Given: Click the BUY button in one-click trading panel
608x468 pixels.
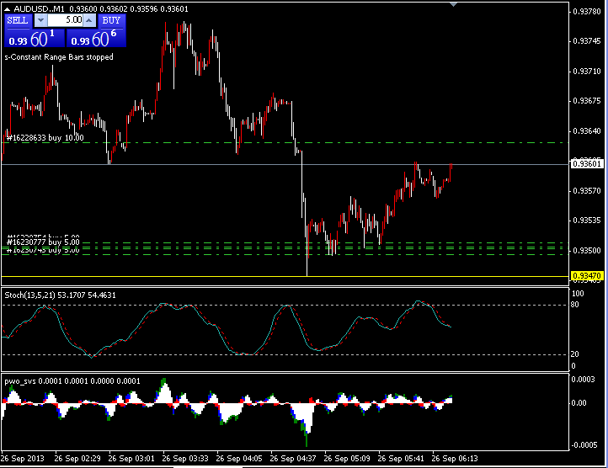Looking at the screenshot, I should point(112,20).
